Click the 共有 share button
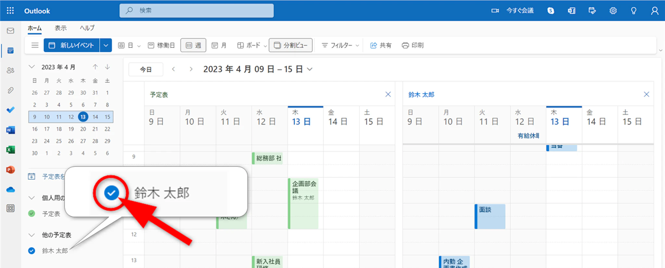 pos(381,45)
